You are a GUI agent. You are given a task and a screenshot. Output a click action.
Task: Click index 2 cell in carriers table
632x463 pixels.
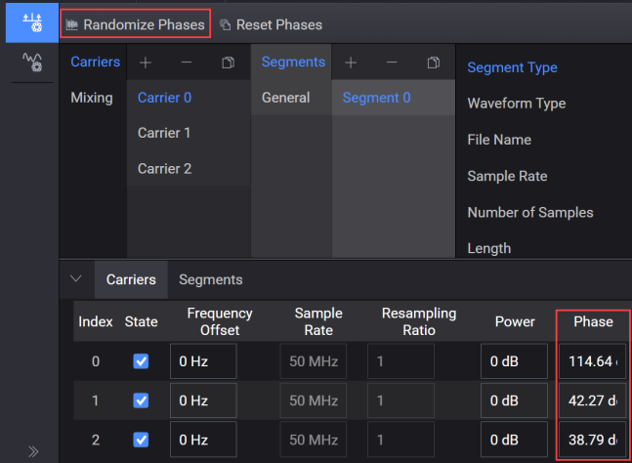(96, 440)
